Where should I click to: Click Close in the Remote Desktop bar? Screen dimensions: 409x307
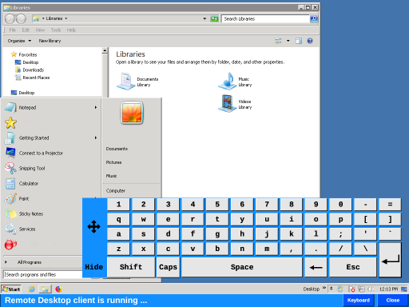393,301
